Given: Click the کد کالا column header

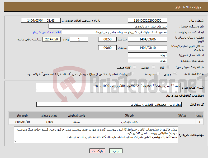Looking at the screenshot, I should (182, 115).
